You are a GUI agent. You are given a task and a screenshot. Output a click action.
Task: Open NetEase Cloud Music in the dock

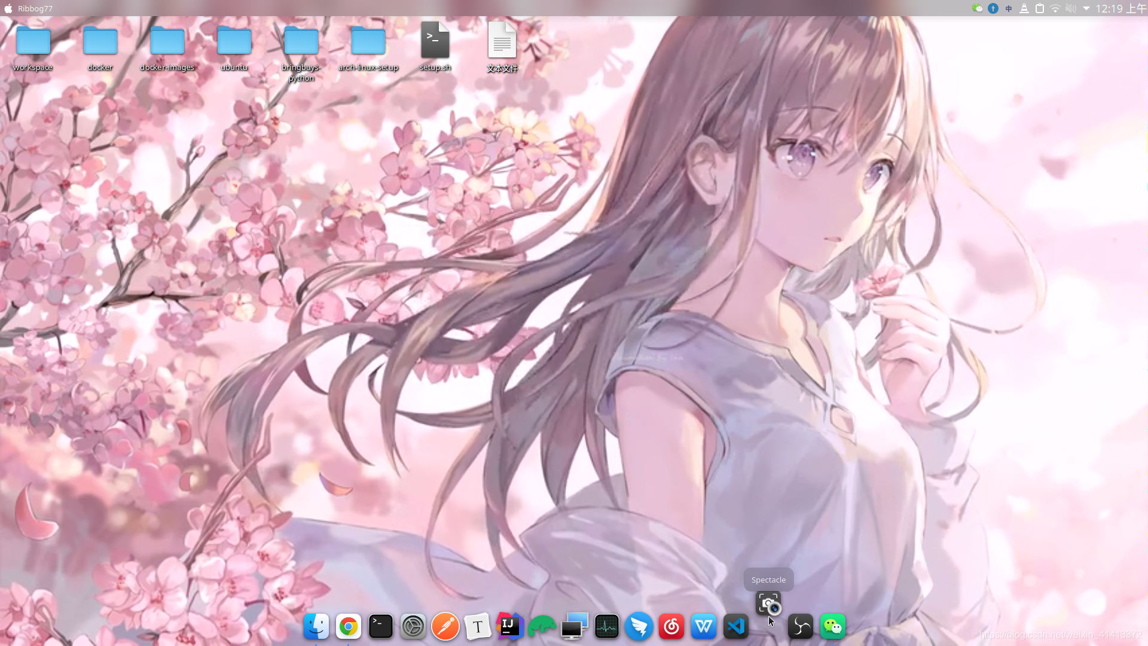pyautogui.click(x=671, y=626)
